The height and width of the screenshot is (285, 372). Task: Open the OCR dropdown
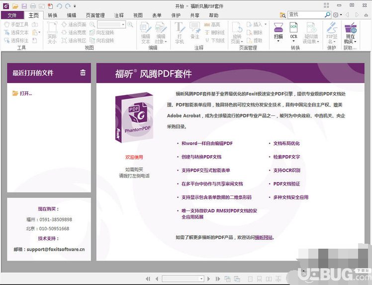click(294, 41)
